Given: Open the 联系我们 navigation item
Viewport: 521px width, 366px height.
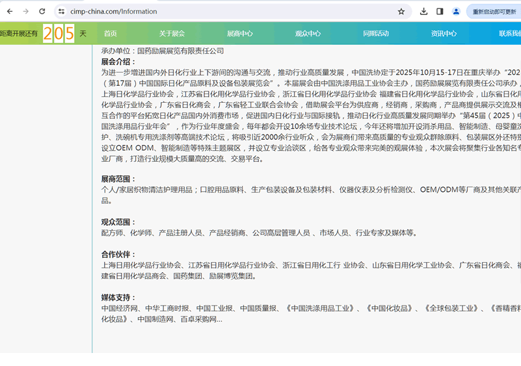Looking at the screenshot, I should click(x=509, y=34).
